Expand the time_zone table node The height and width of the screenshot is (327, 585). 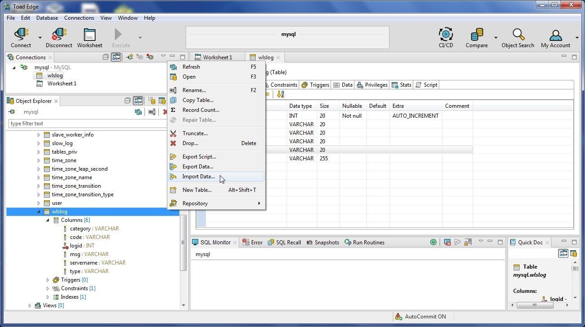coord(39,160)
